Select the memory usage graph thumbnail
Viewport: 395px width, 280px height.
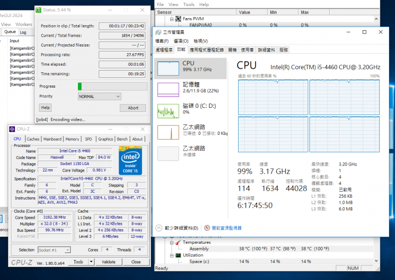click(168, 90)
